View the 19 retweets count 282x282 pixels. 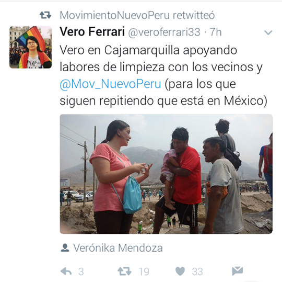coord(144,272)
